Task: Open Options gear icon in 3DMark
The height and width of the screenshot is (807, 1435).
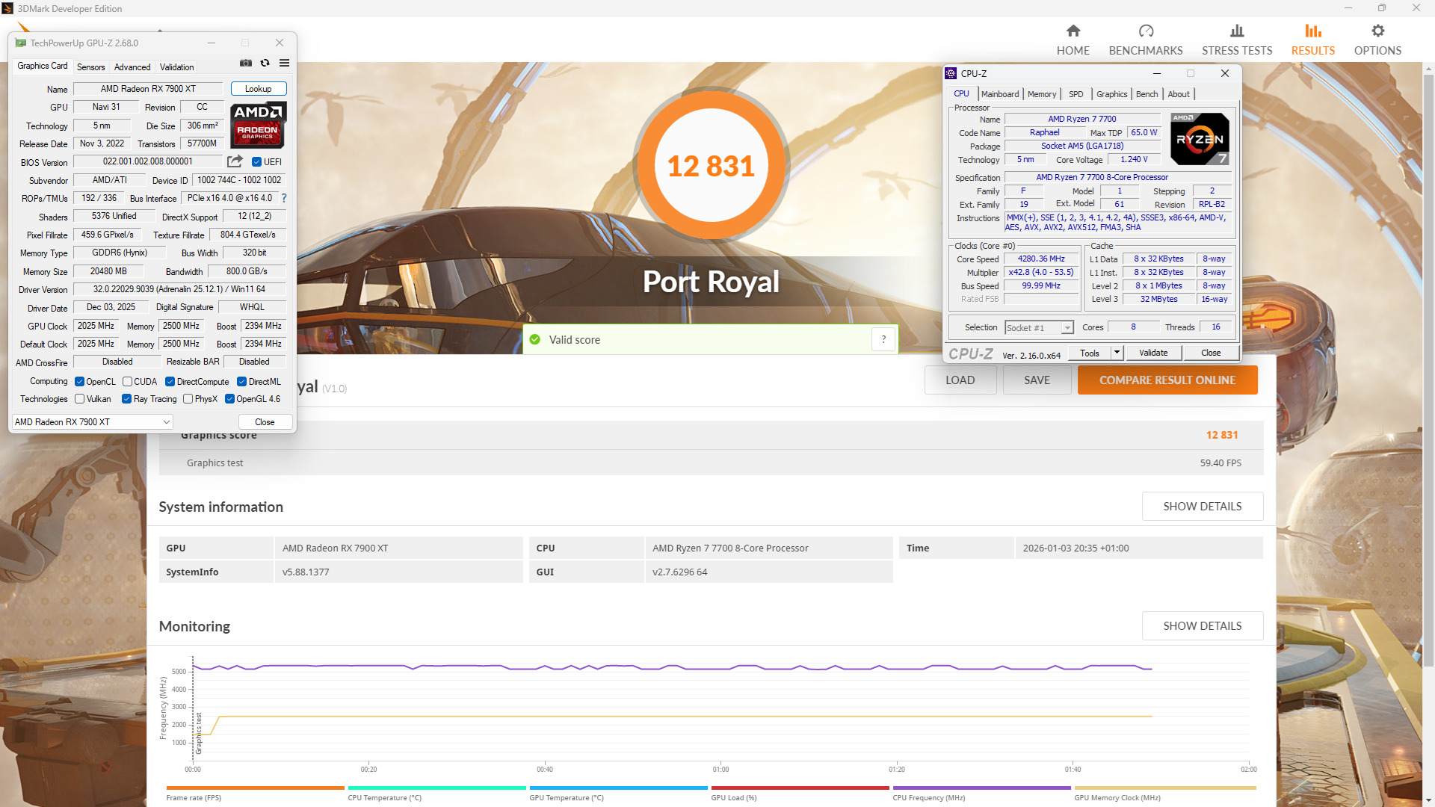Action: [x=1377, y=31]
